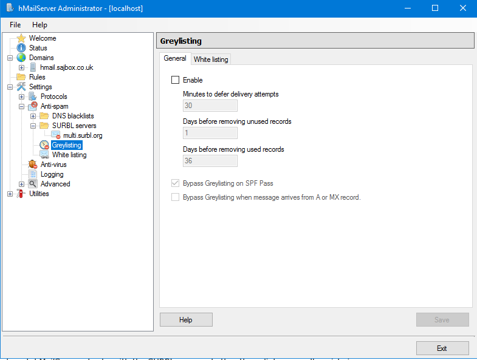Expand the Protocols tree node
This screenshot has width=477, height=360.
click(x=22, y=97)
